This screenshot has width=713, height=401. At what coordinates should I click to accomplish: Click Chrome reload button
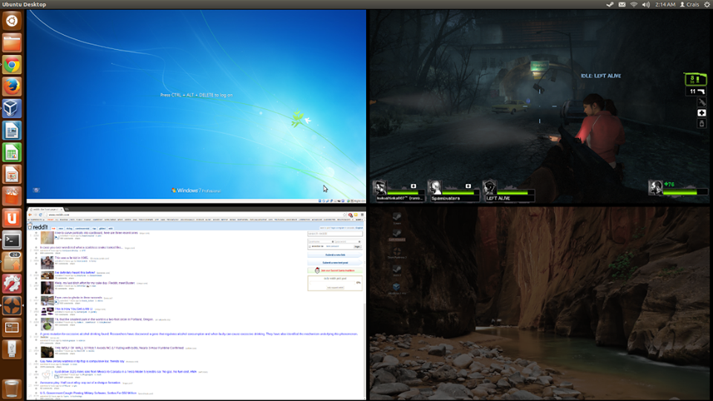40,215
